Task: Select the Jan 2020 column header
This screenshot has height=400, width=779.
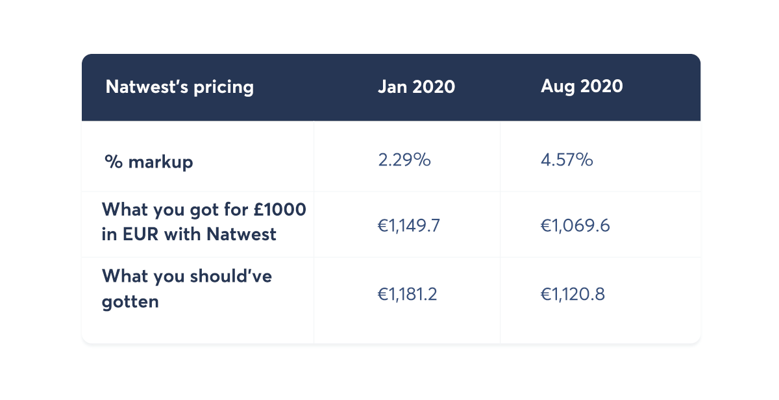Action: click(416, 87)
